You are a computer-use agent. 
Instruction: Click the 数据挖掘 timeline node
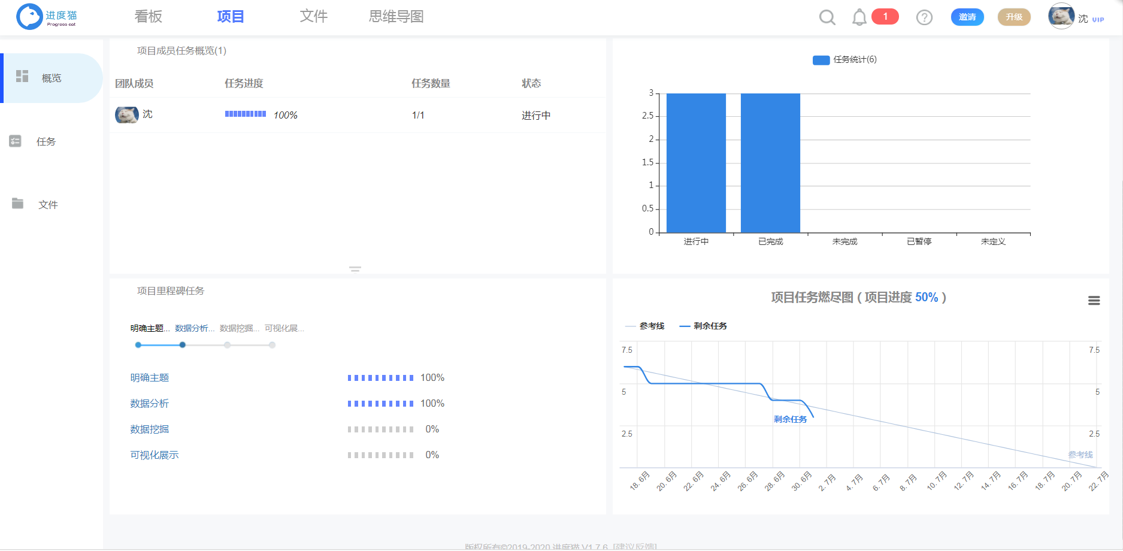227,345
